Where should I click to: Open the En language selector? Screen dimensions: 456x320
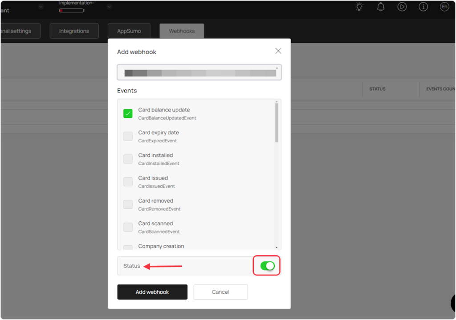point(444,7)
